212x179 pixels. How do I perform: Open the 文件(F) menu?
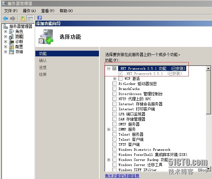pos(11,11)
